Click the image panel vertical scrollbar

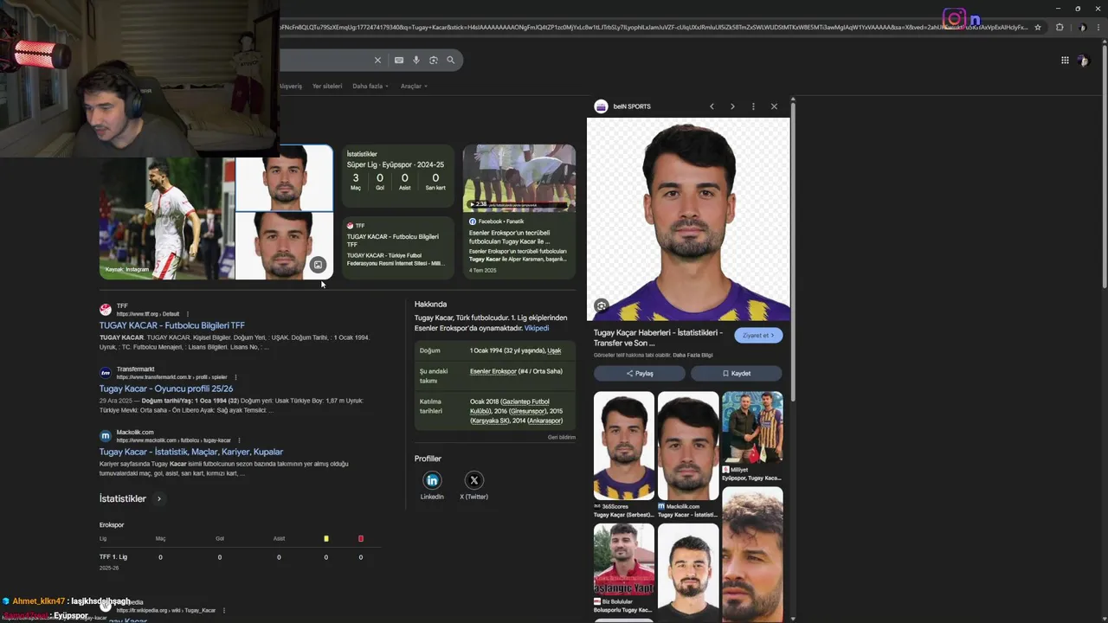coord(792,251)
